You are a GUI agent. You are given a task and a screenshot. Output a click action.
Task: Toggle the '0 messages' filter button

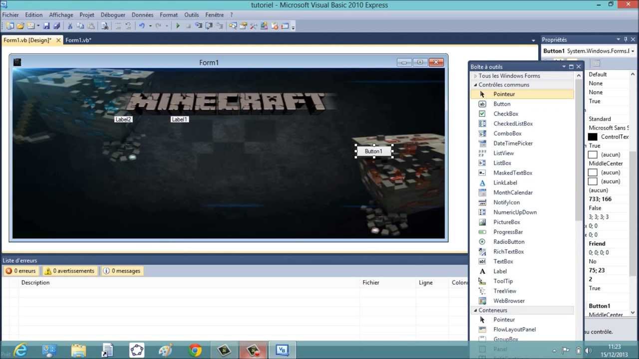(122, 271)
